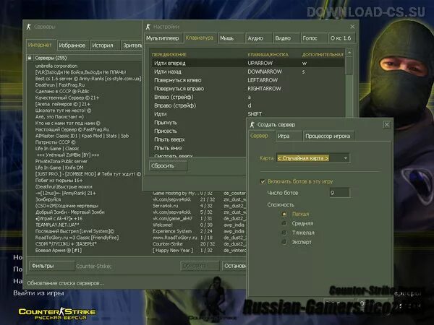Click the Число ботов input field

[x=339, y=193]
